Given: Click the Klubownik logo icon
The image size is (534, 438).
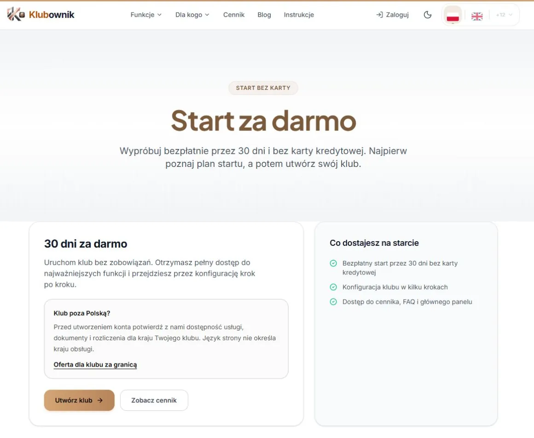Looking at the screenshot, I should coord(16,14).
